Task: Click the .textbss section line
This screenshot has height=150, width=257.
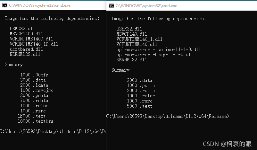Action: (x=36, y=121)
